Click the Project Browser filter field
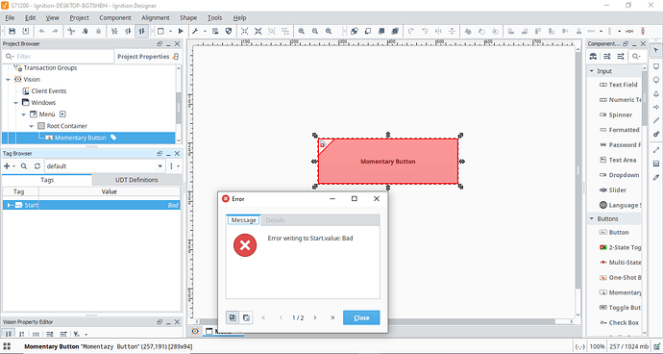This screenshot has height=354, width=663. (58, 57)
